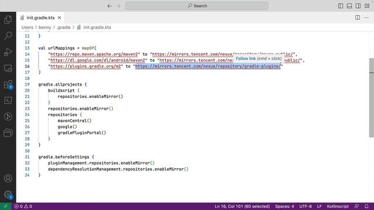Click on gradle.beforeSettings text
Screen dimensions: 374x210
point(64,157)
